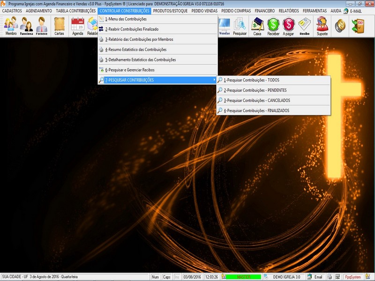Open the Vendas monitor icon

tap(225, 26)
